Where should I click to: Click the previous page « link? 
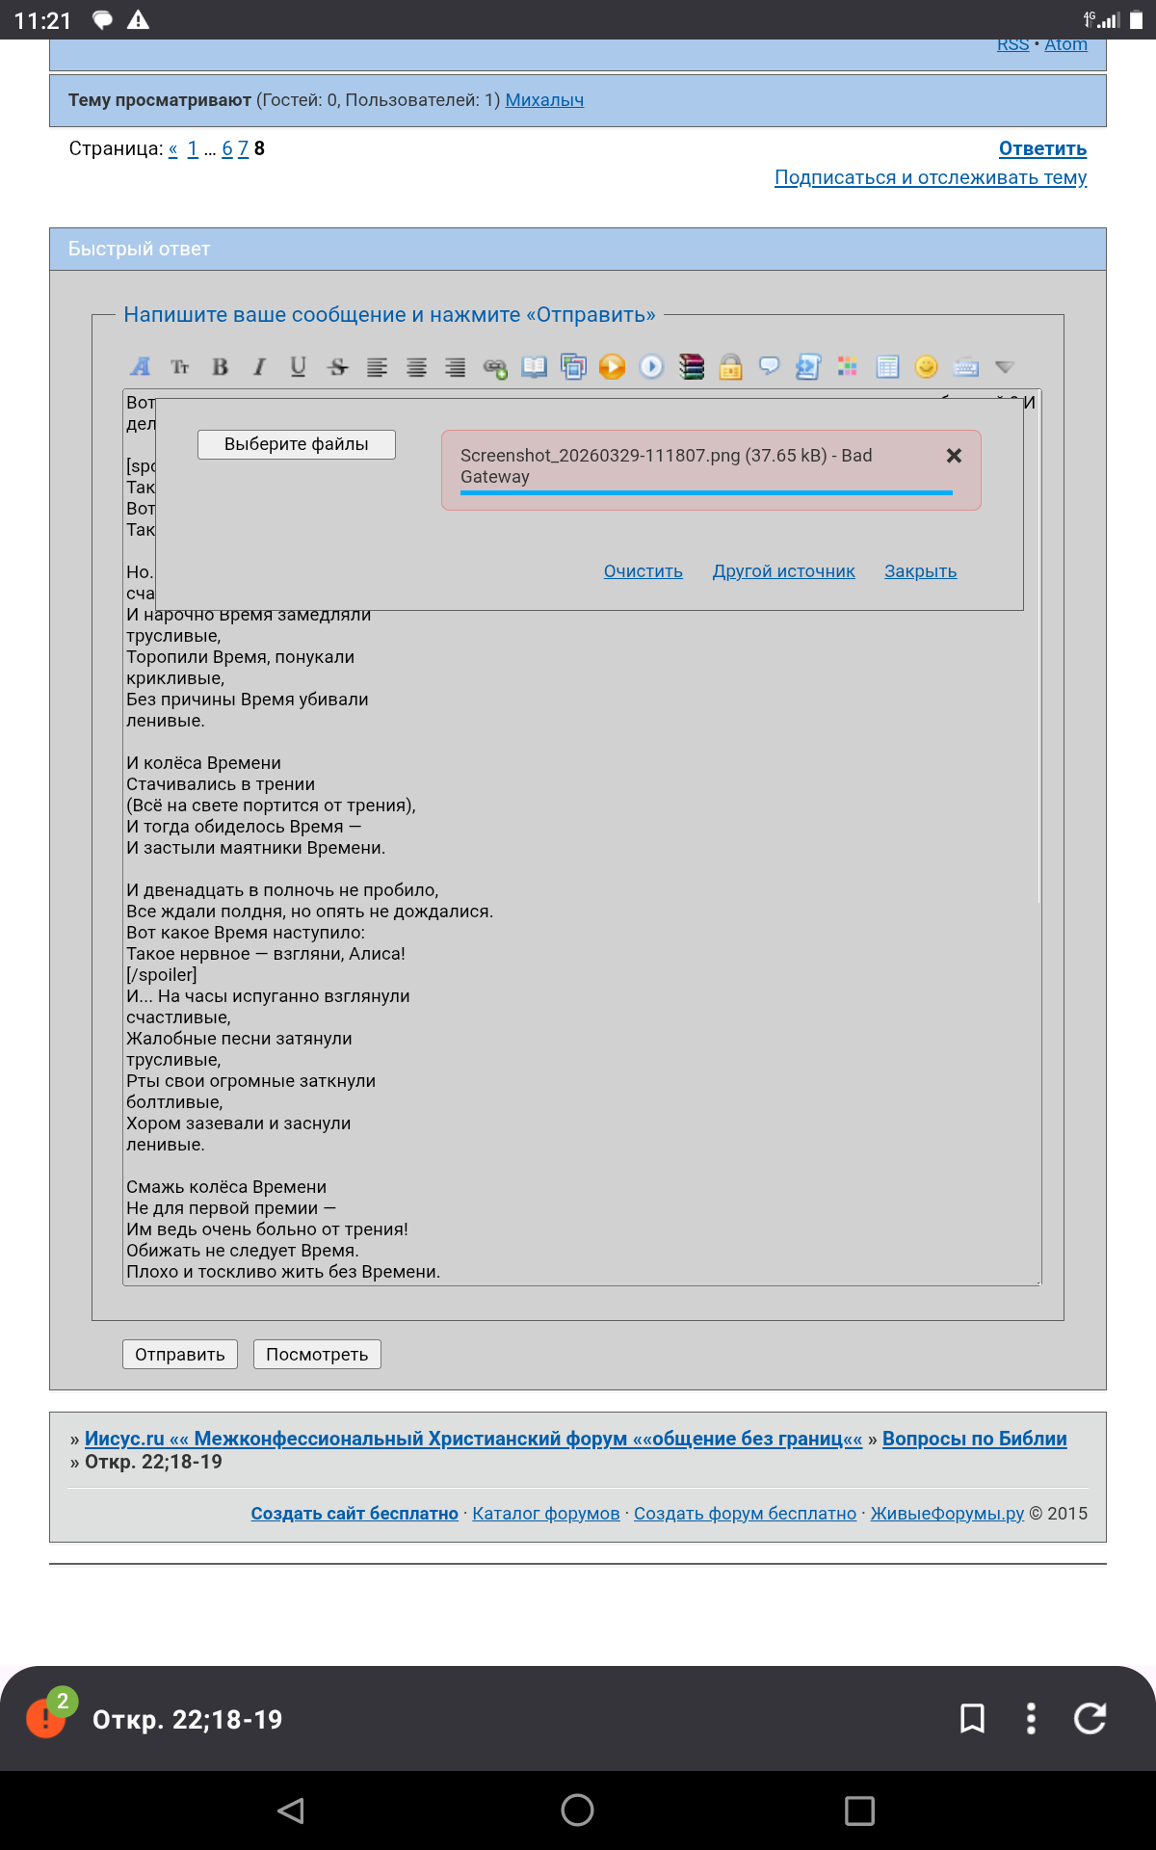click(172, 148)
